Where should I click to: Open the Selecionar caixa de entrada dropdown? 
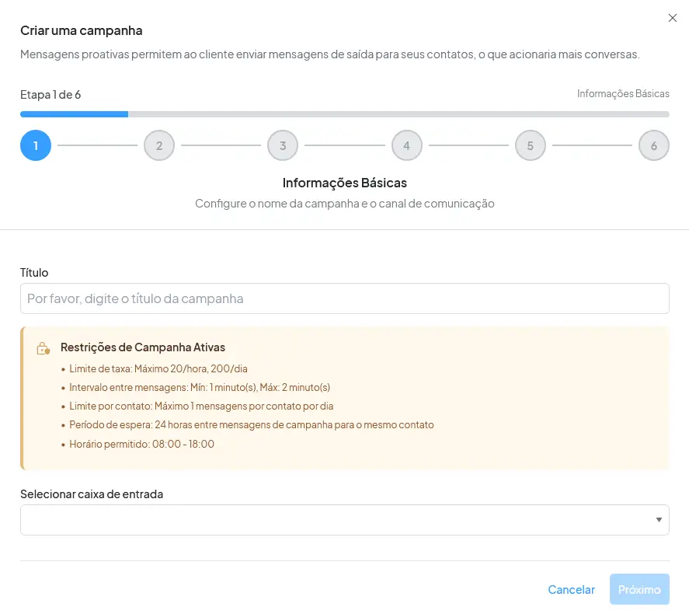pyautogui.click(x=334, y=520)
